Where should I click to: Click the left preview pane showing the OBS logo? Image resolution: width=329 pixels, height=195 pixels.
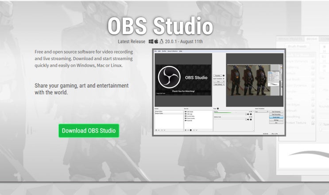tap(183, 80)
